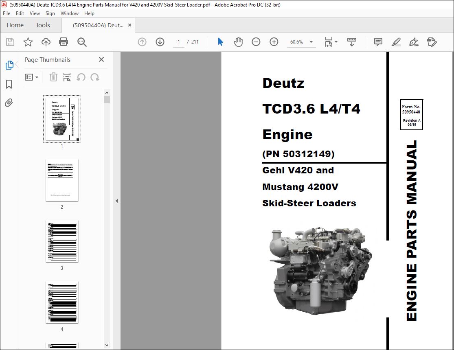Select the (50950440A) Deut... document tab
The image size is (454, 350).
click(98, 25)
